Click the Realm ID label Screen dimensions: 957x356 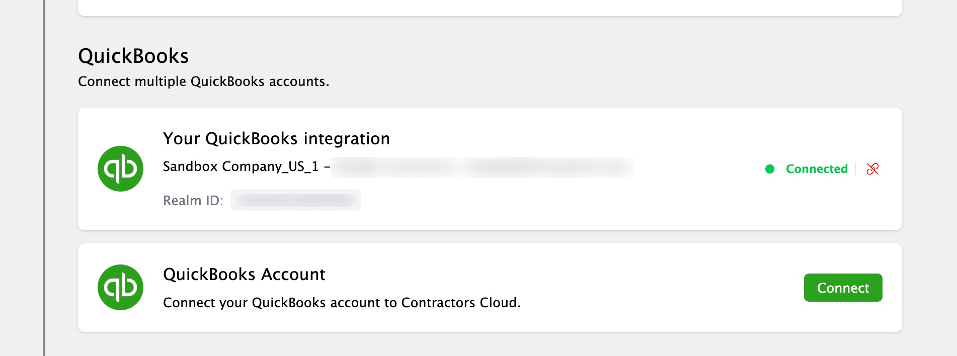coord(193,201)
